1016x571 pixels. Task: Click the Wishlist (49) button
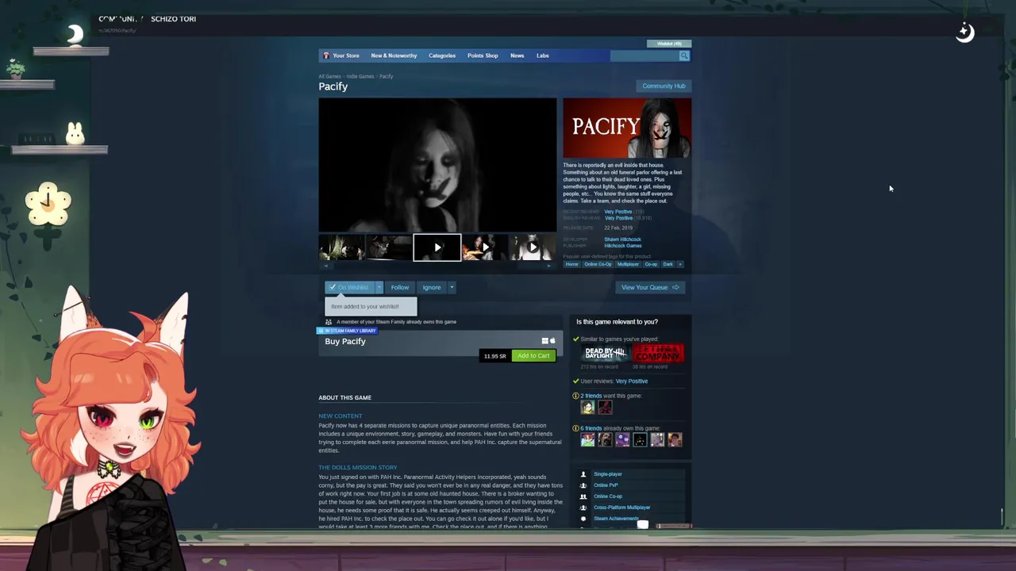(669, 44)
